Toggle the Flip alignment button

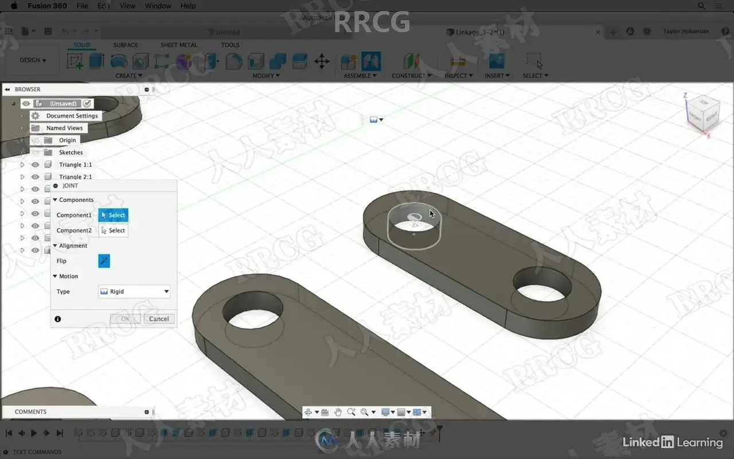click(x=104, y=261)
